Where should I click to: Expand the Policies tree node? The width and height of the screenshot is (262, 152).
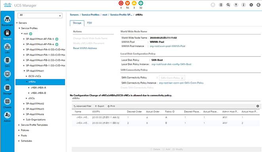coord(19,130)
